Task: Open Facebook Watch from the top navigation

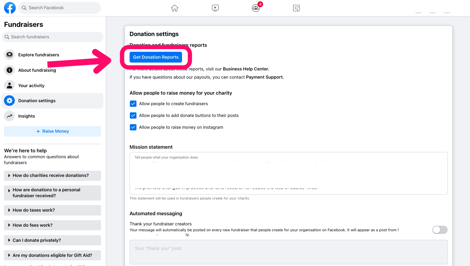Action: click(215, 8)
